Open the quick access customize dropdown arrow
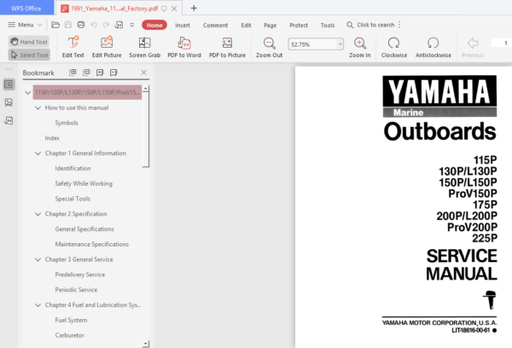512x348 pixels. [x=132, y=25]
